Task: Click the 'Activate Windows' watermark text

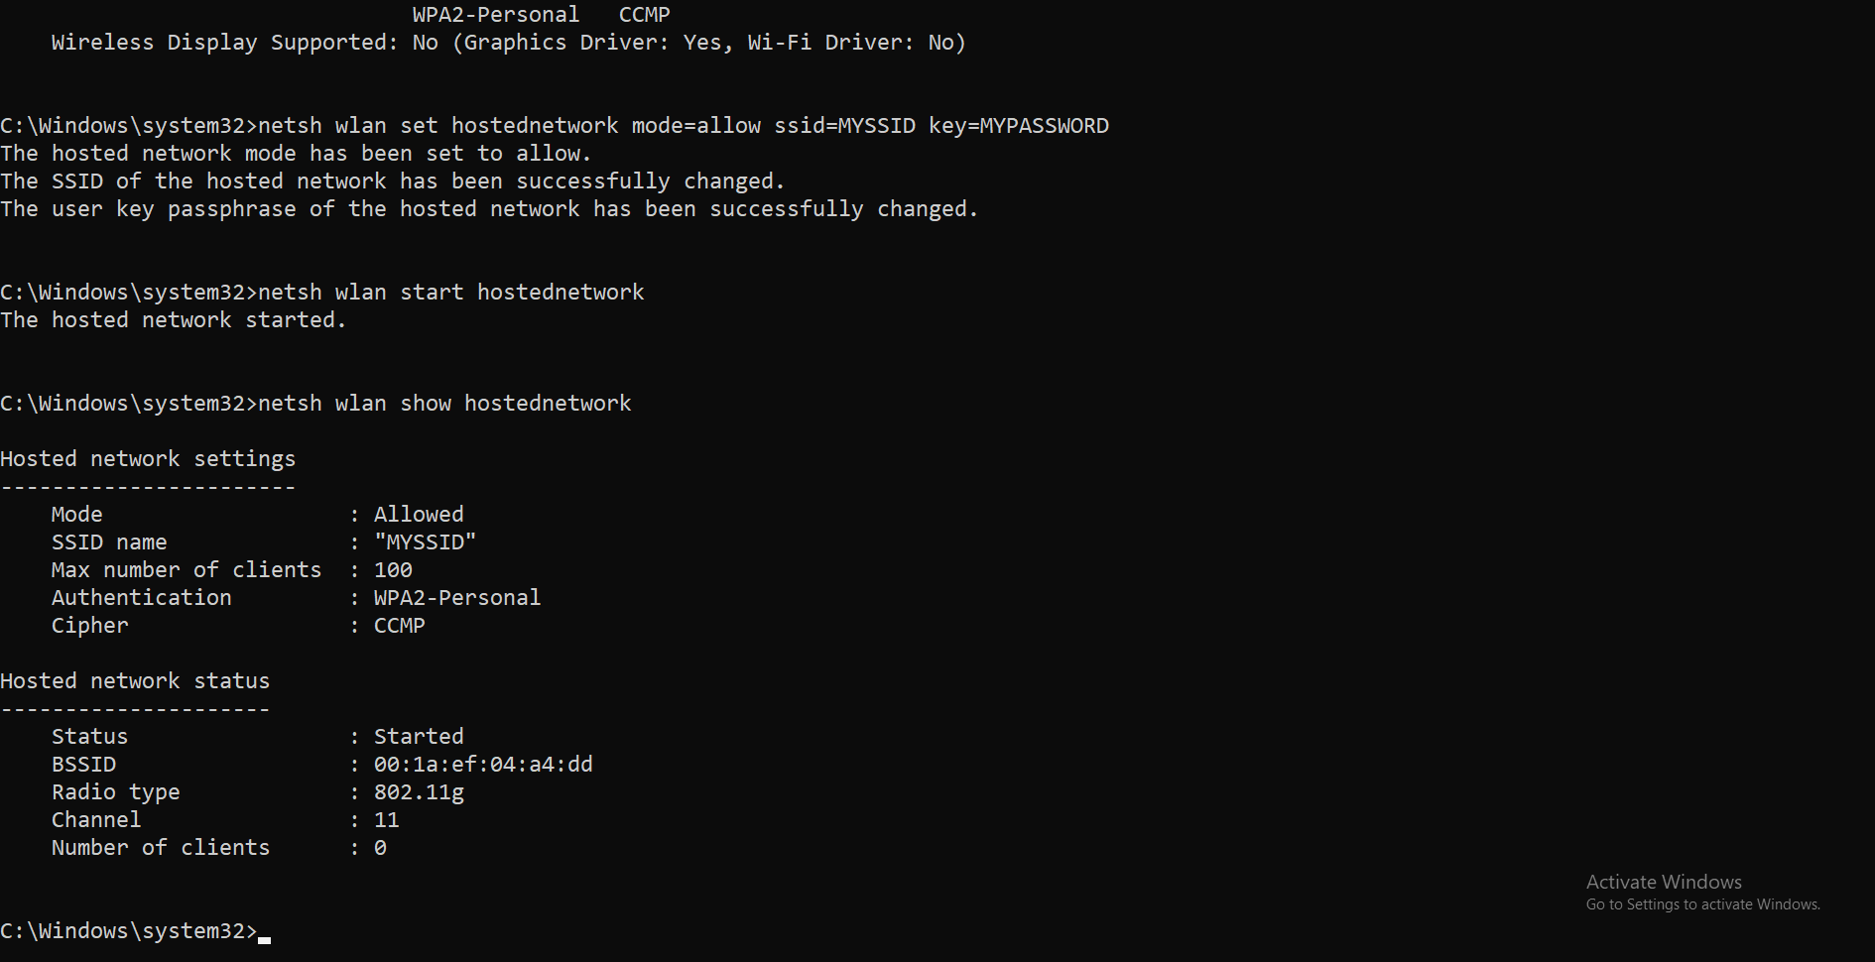Action: [1663, 882]
